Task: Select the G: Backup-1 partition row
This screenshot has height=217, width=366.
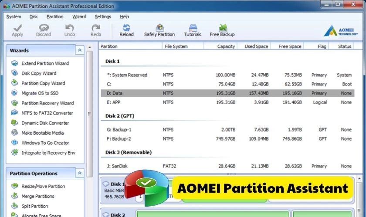Action: [x=227, y=129]
